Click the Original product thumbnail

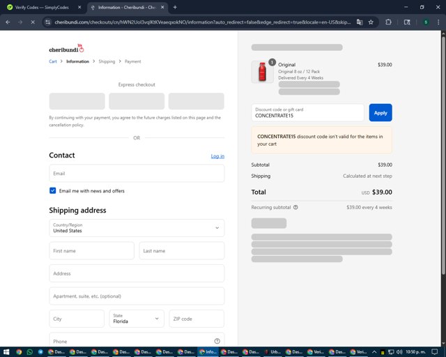pyautogui.click(x=262, y=72)
